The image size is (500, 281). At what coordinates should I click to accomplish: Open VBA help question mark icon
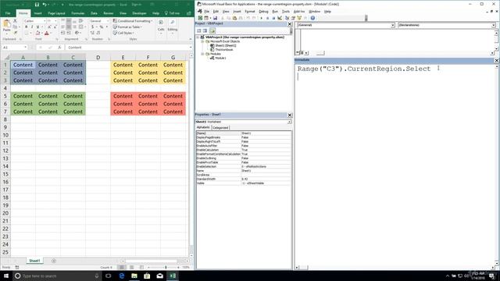(312, 18)
